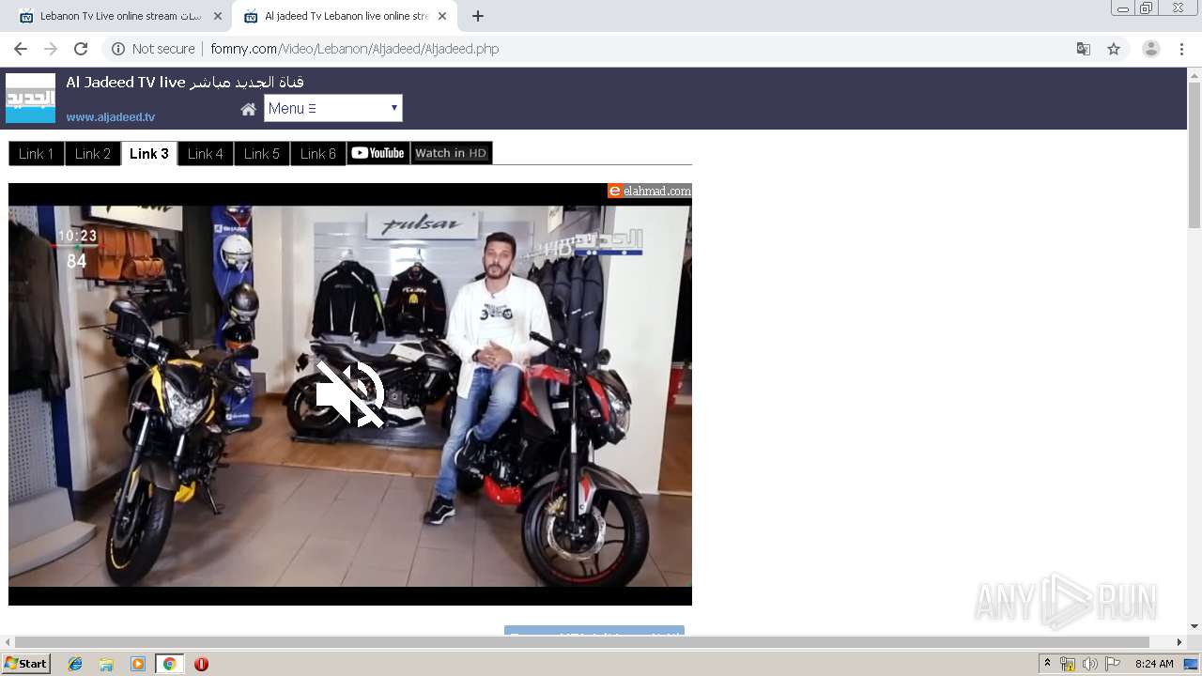Expand the Menu dropdown
Screen dimensions: 1202x676
(332, 108)
